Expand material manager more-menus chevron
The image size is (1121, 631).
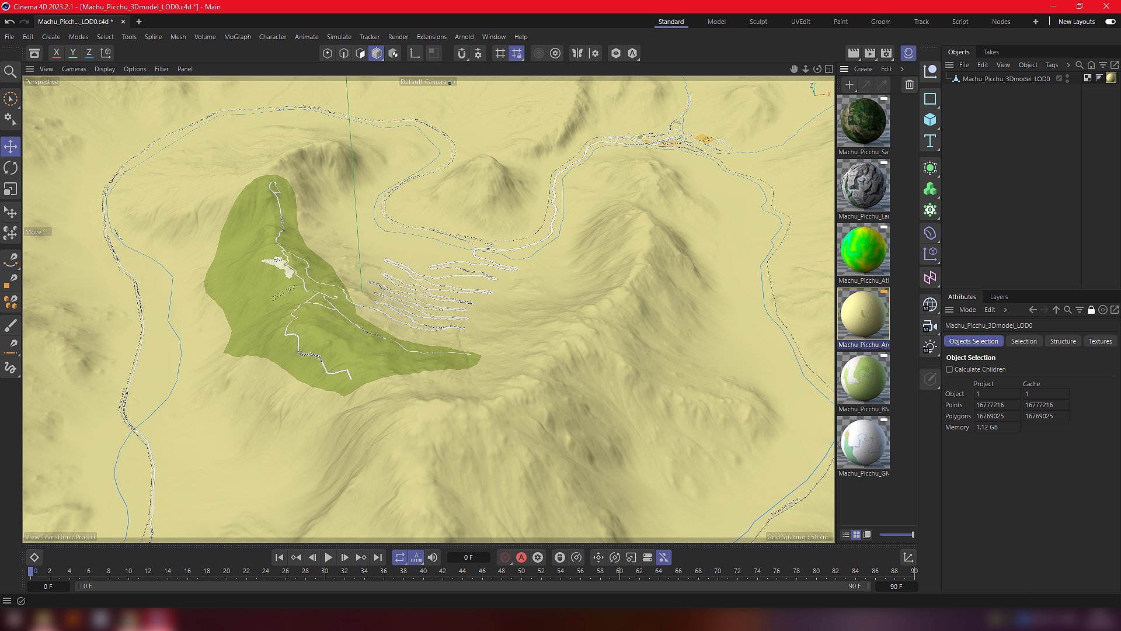pos(902,69)
